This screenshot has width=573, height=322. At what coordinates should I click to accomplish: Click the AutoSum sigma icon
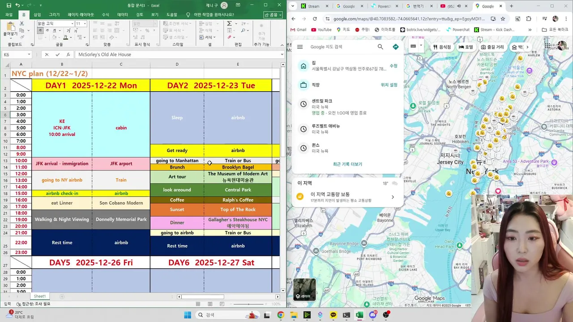click(229, 24)
